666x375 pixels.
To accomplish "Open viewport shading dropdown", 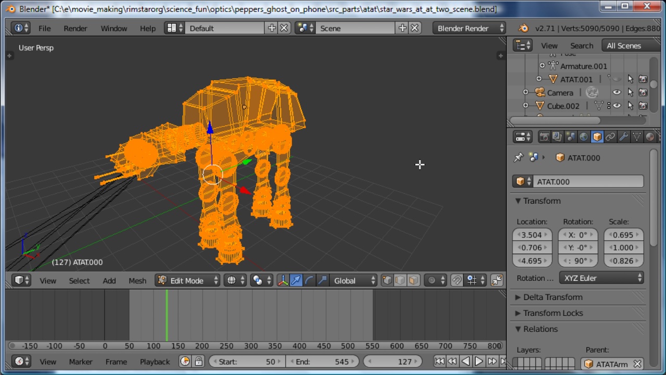I will click(236, 280).
